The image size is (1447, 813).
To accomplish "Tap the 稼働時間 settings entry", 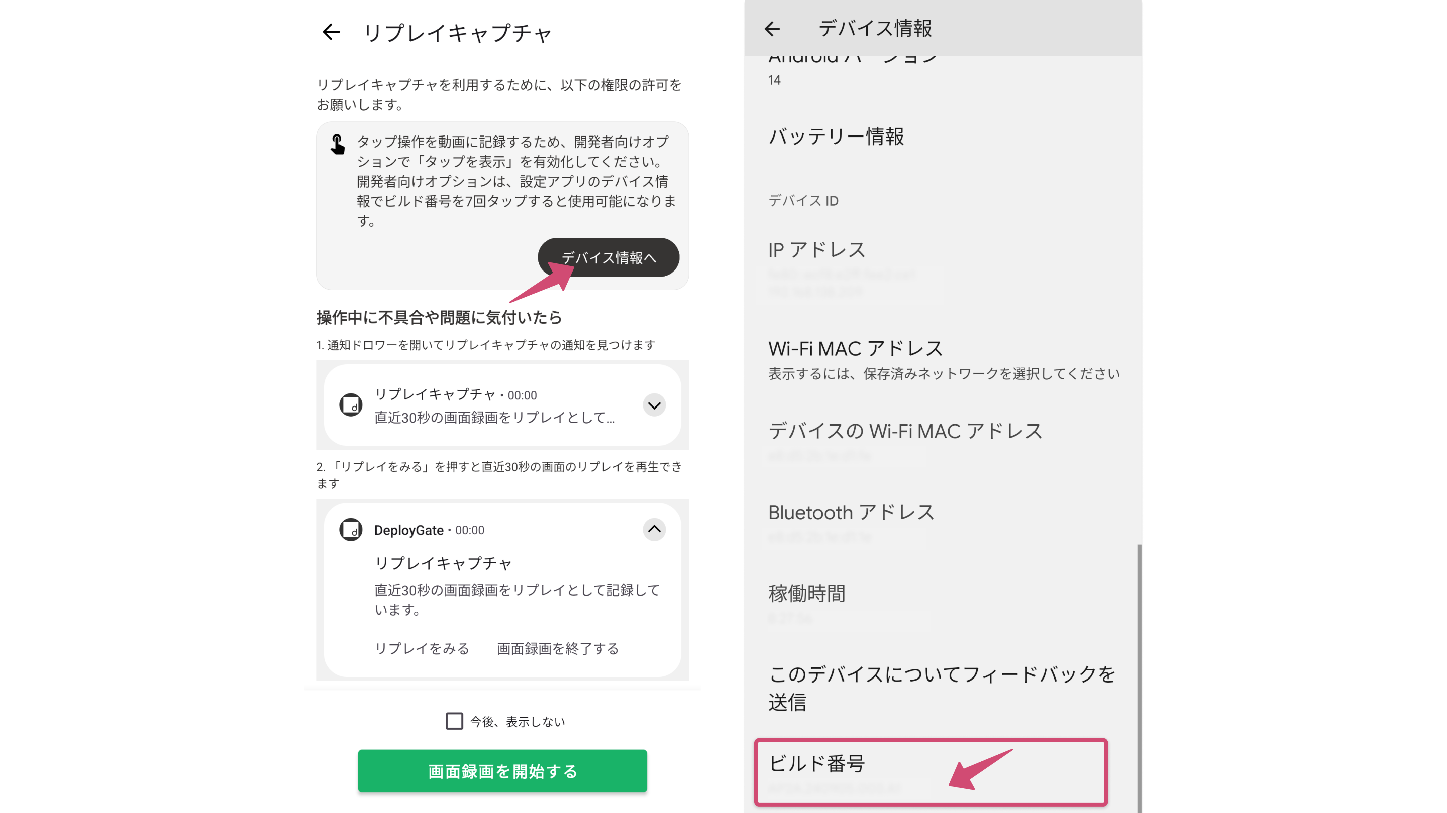I will (x=807, y=594).
